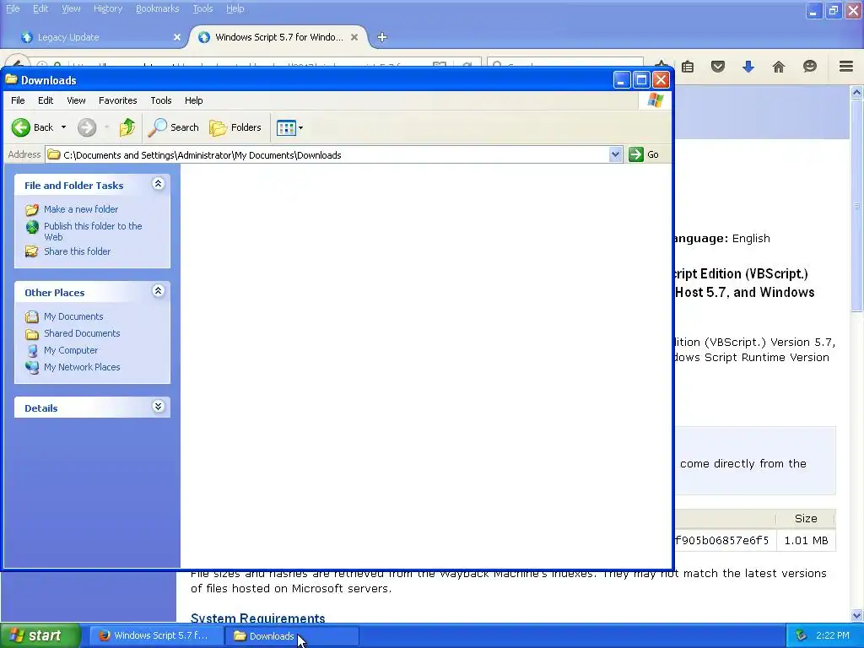This screenshot has width=864, height=648.
Task: Open the Tools menu in Downloads window
Action: tap(161, 100)
